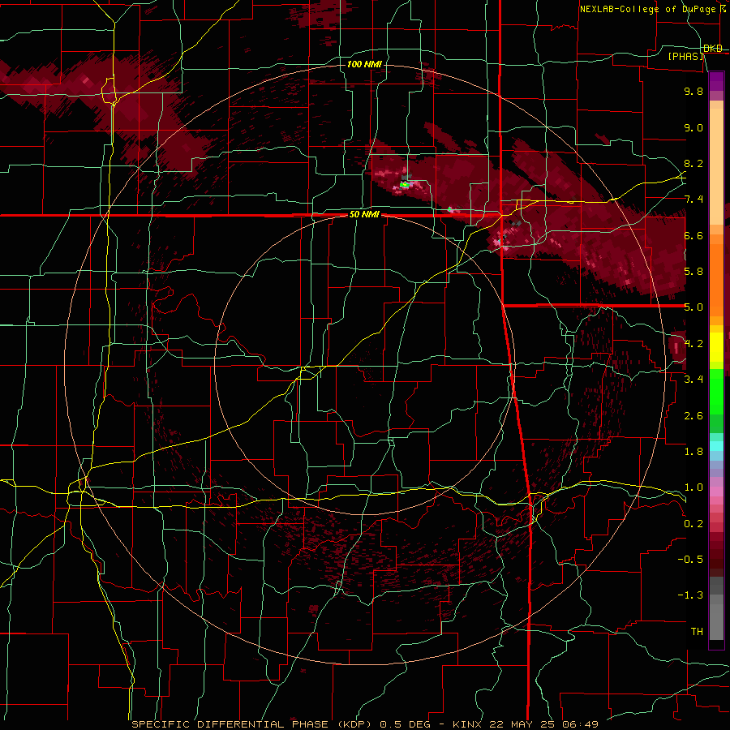Click the pink segment of the color bar

pyautogui.click(x=716, y=492)
